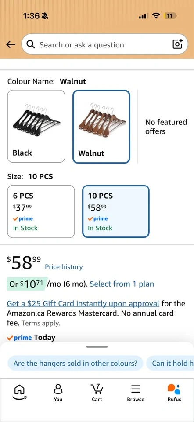Choose the 10 PCS size option
194x422 pixels.
click(x=115, y=211)
